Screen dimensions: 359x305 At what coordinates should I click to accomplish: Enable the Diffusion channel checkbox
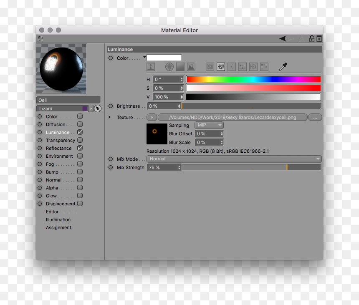pos(80,124)
